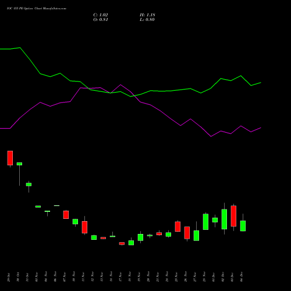Click the red candlestick for 07 Nov
This screenshot has width=291, height=291.
66,215
